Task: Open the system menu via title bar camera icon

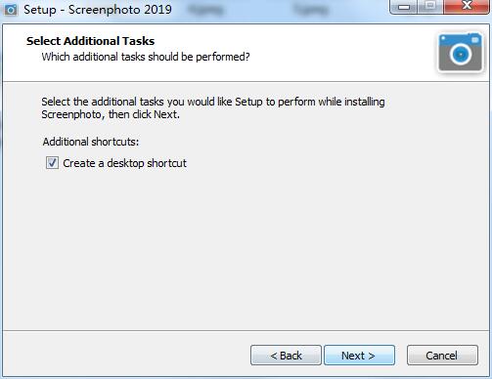Action: [11, 10]
